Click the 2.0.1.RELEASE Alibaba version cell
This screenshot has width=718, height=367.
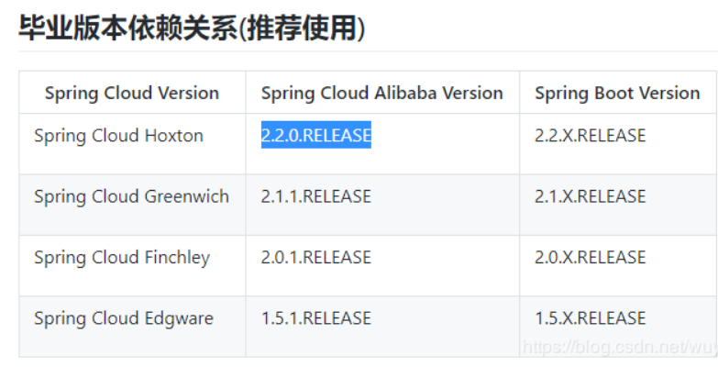click(x=382, y=266)
